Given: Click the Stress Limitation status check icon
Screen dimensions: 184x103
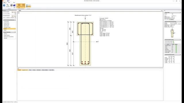Looking at the screenshot, I should [x=176, y=51].
